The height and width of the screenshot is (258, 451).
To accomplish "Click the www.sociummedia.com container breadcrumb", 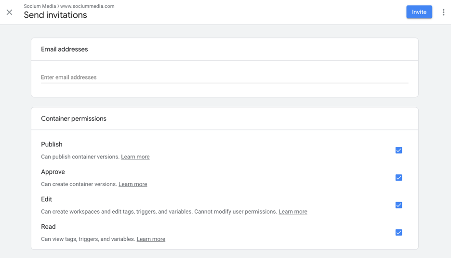I will point(87,6).
